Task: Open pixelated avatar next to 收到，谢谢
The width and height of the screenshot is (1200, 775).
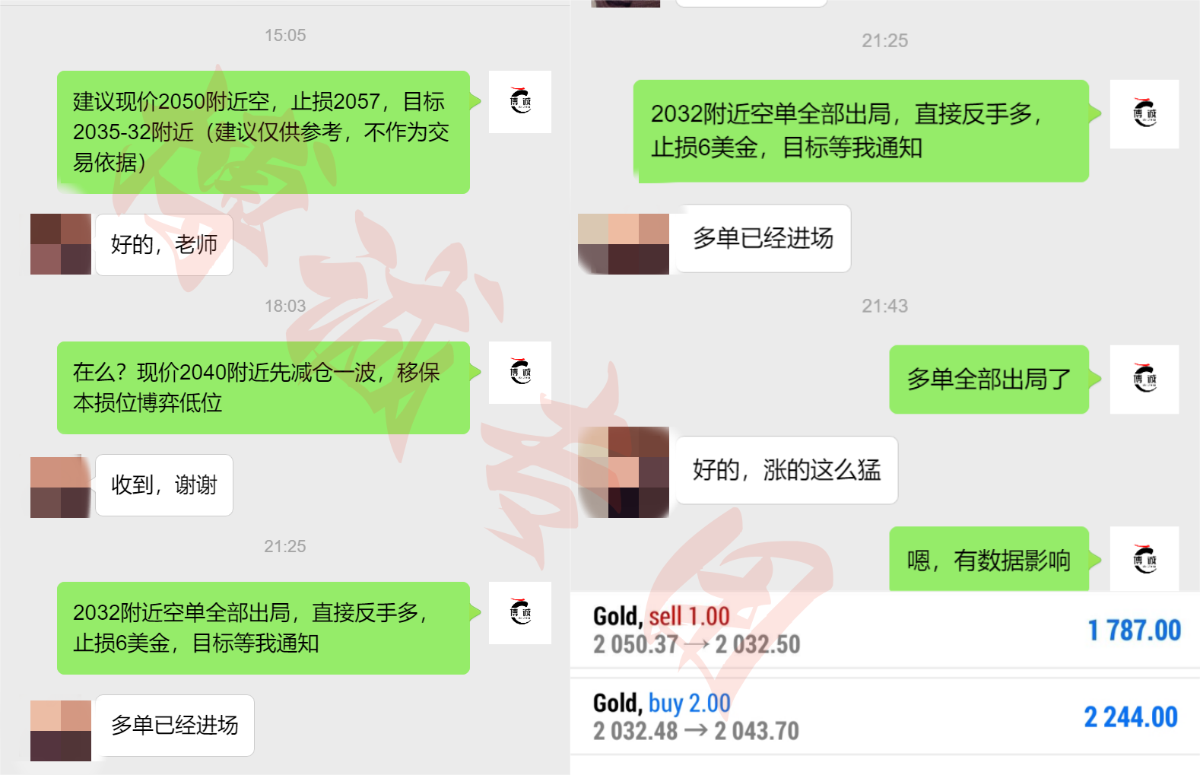Action: point(61,487)
